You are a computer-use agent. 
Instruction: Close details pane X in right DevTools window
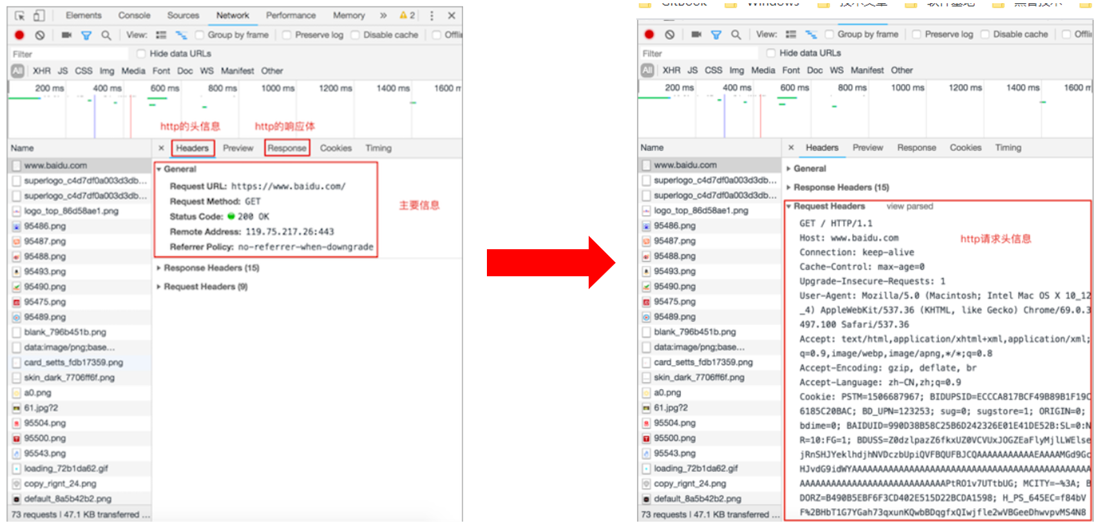pyautogui.click(x=791, y=147)
